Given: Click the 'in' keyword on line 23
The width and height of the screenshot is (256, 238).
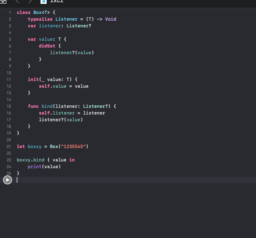Looking at the screenshot, I should point(72,160).
